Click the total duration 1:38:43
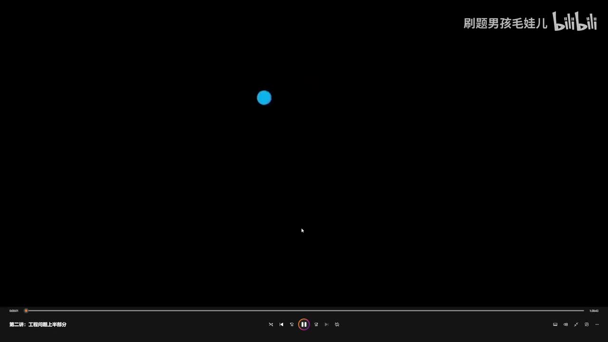Screen dimensions: 608x342 [x=594, y=311]
